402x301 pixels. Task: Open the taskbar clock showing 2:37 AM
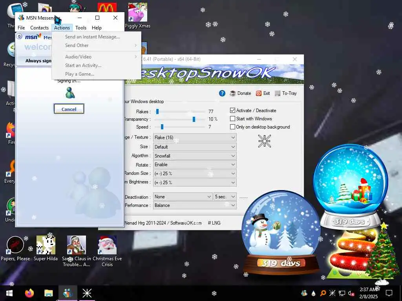[368, 293]
